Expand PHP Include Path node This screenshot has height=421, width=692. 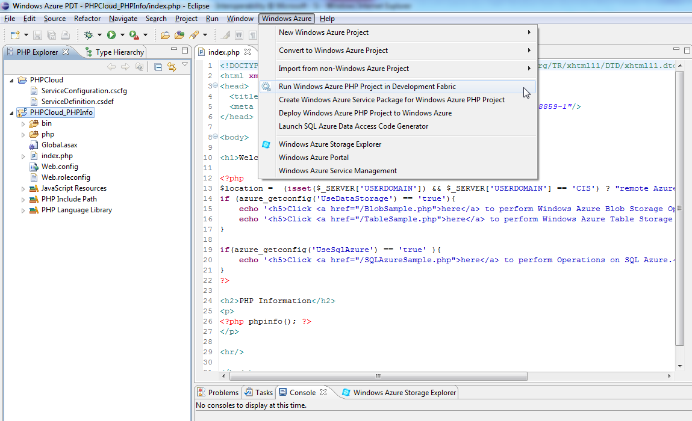23,199
